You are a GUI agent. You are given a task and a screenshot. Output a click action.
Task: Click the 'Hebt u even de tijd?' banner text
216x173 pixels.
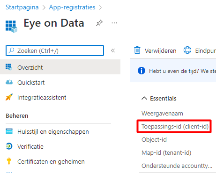(182, 71)
